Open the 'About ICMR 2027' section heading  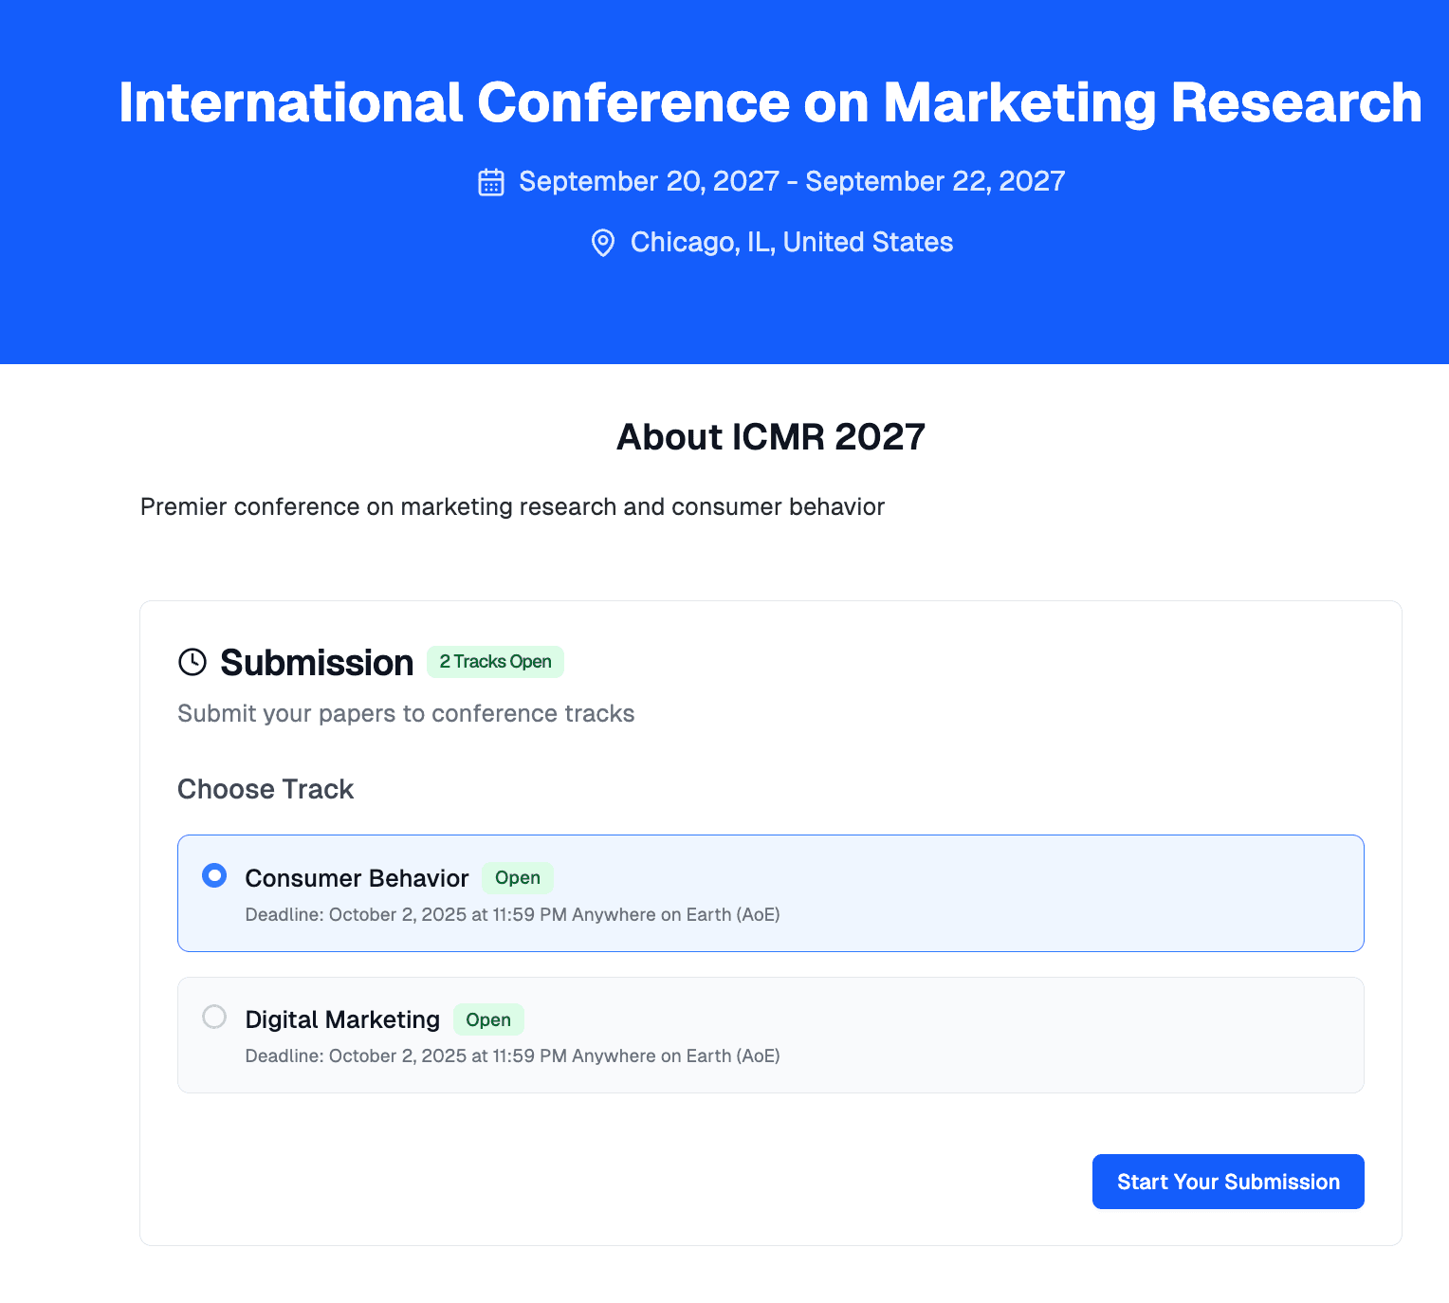(x=770, y=437)
